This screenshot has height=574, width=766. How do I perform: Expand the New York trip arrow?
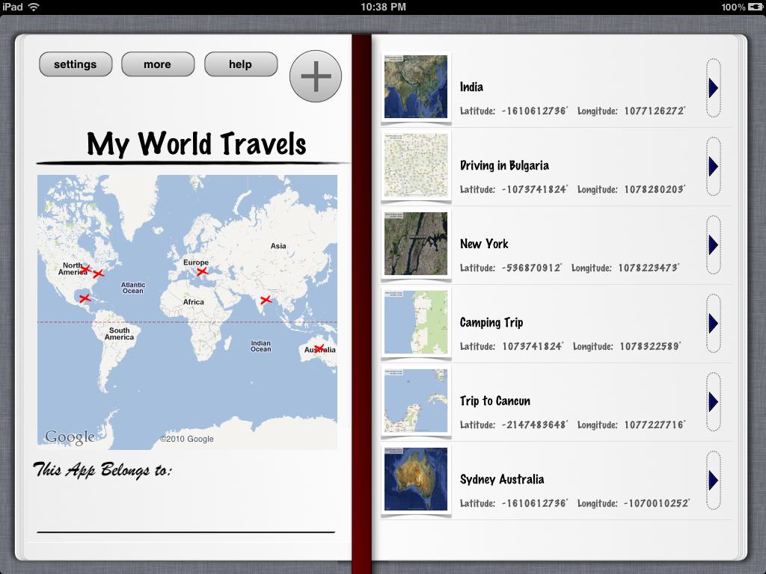pos(713,244)
